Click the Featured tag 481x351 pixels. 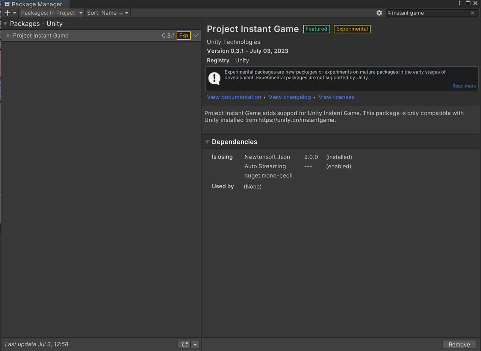click(316, 29)
